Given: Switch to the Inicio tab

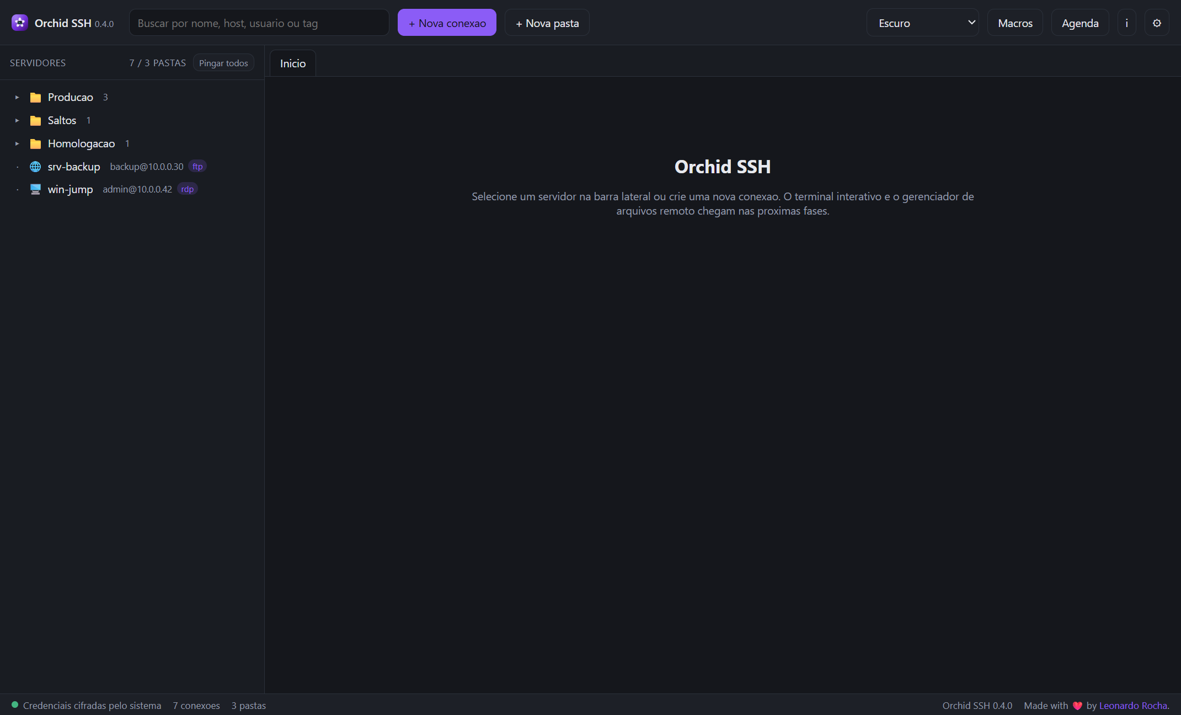Looking at the screenshot, I should click(x=292, y=63).
